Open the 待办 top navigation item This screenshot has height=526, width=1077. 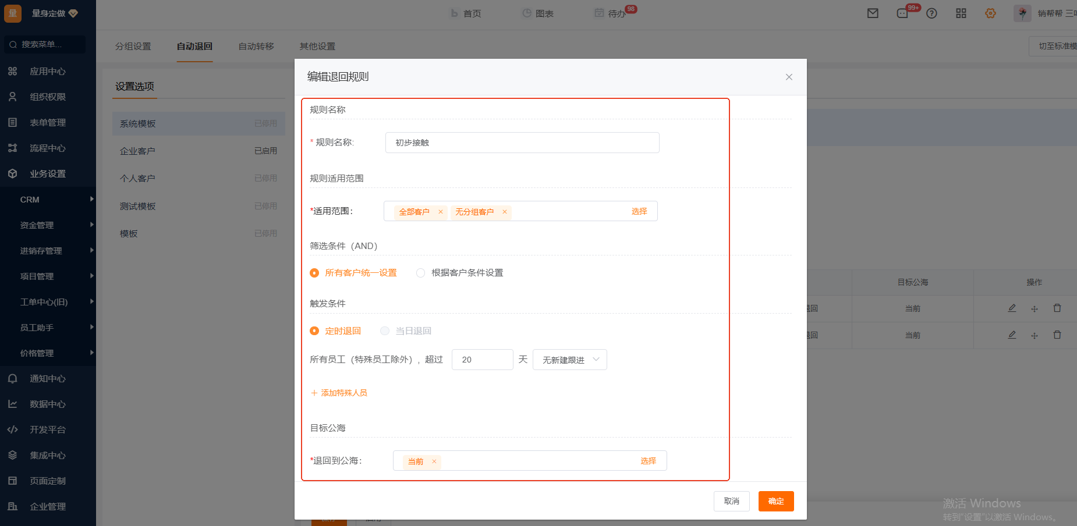click(x=610, y=13)
